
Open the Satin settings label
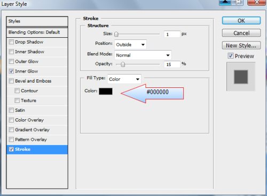pyautogui.click(x=20, y=110)
